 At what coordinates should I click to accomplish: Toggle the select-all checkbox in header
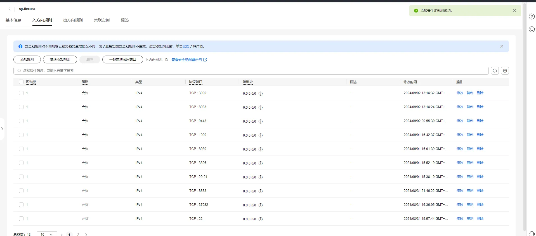pos(21,82)
